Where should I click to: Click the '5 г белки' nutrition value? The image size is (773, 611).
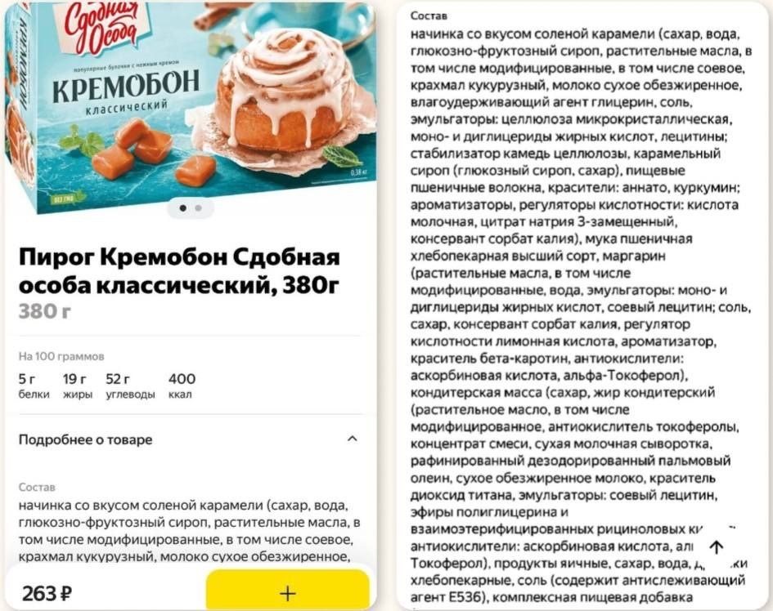click(34, 386)
